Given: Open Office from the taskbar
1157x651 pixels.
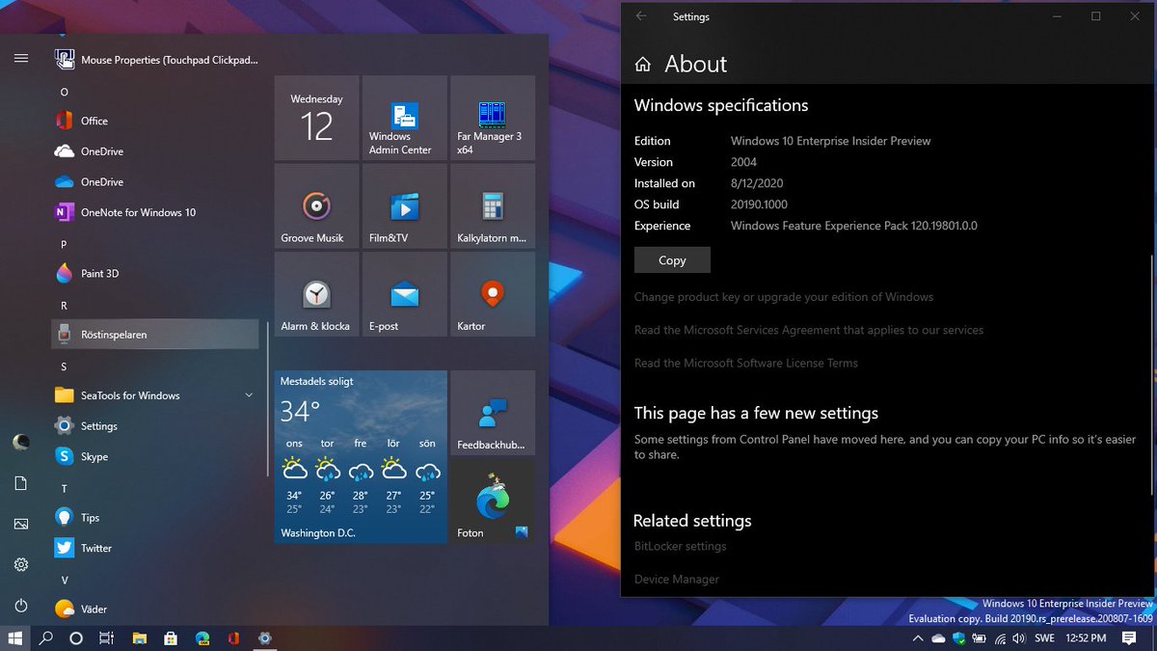Looking at the screenshot, I should 233,638.
